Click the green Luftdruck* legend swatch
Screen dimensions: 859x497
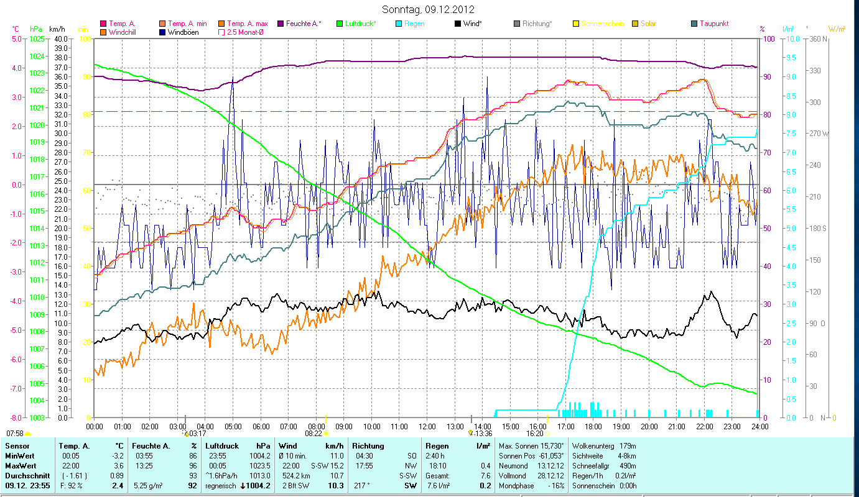click(x=339, y=24)
